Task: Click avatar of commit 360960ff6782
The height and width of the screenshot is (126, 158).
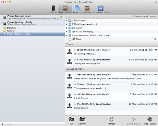Action: pyautogui.click(x=69, y=51)
